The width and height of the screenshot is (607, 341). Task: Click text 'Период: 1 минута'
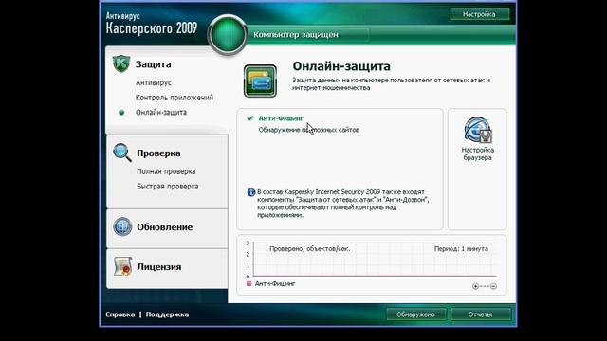pos(461,248)
